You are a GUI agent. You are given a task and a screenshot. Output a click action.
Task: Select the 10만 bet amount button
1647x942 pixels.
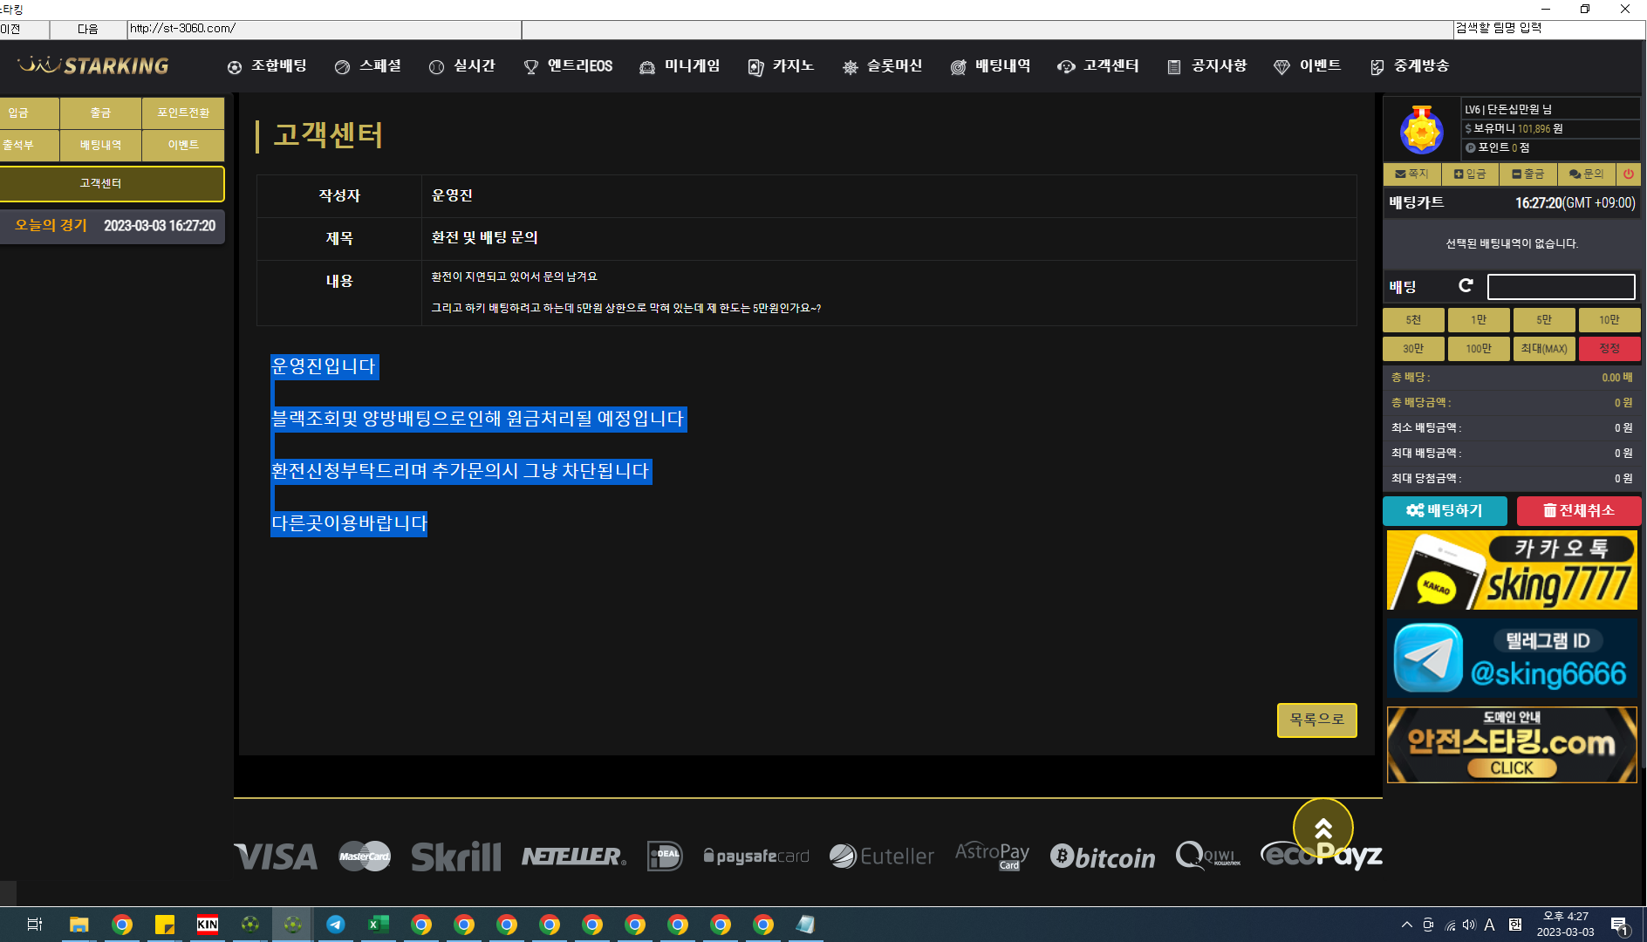pyautogui.click(x=1609, y=320)
